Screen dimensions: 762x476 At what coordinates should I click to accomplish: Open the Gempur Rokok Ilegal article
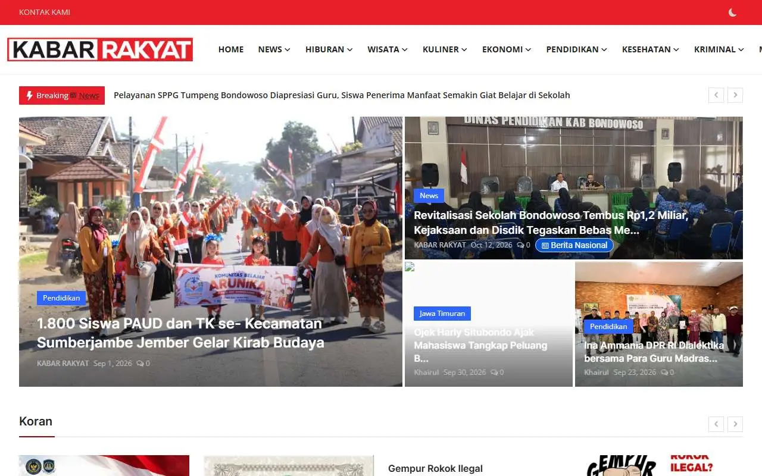[435, 469]
